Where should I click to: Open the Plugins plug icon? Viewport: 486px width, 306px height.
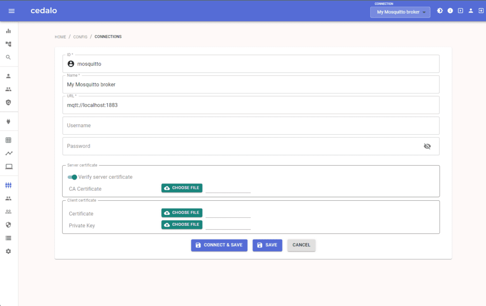coord(9,121)
